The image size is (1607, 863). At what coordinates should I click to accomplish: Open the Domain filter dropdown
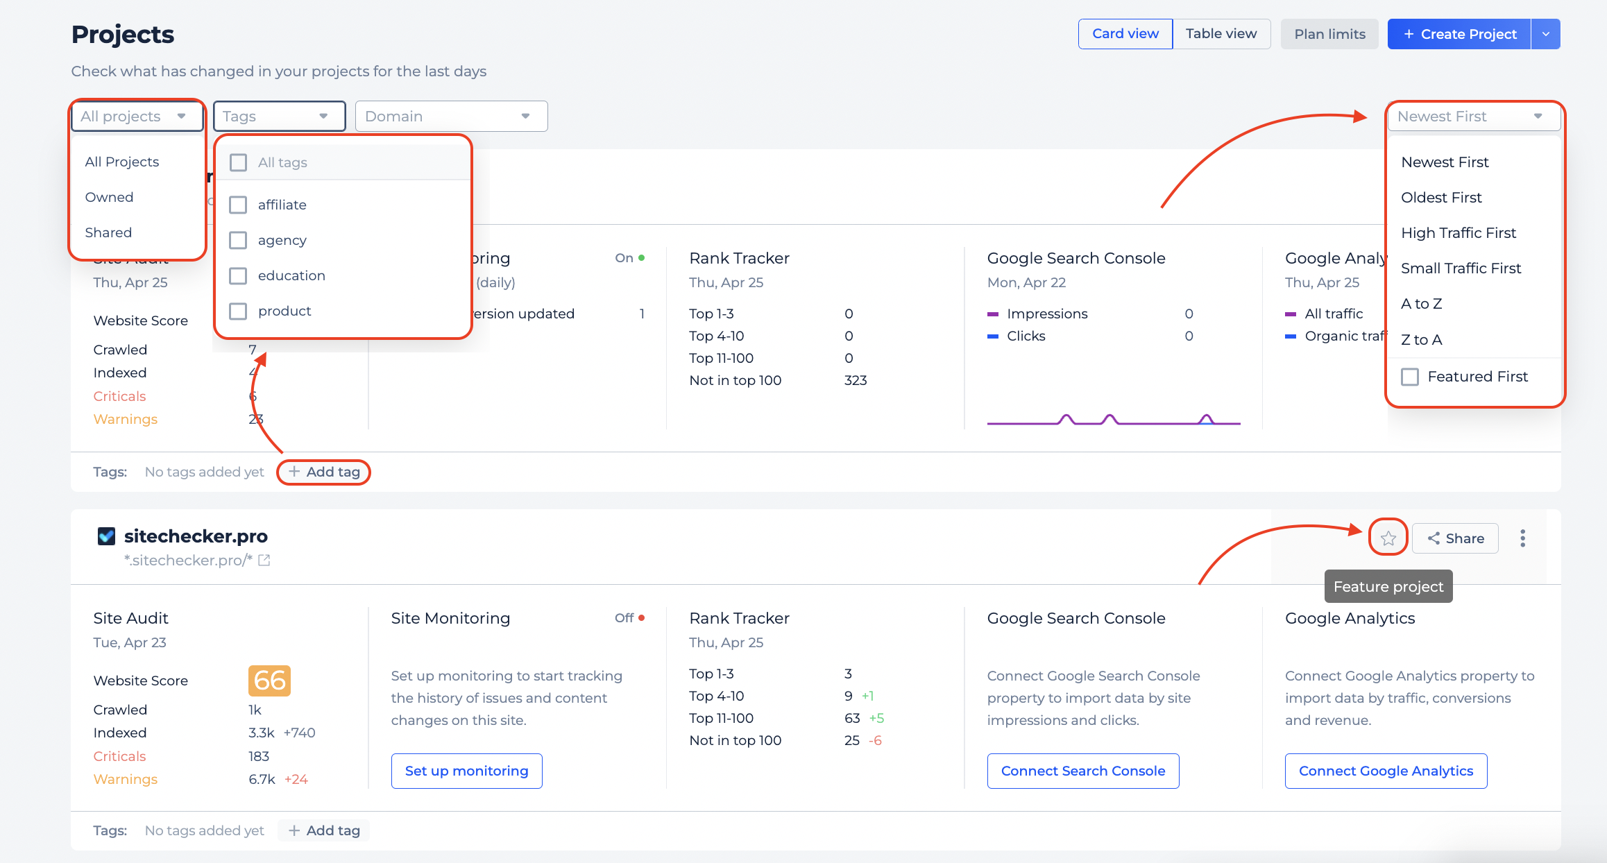point(451,116)
